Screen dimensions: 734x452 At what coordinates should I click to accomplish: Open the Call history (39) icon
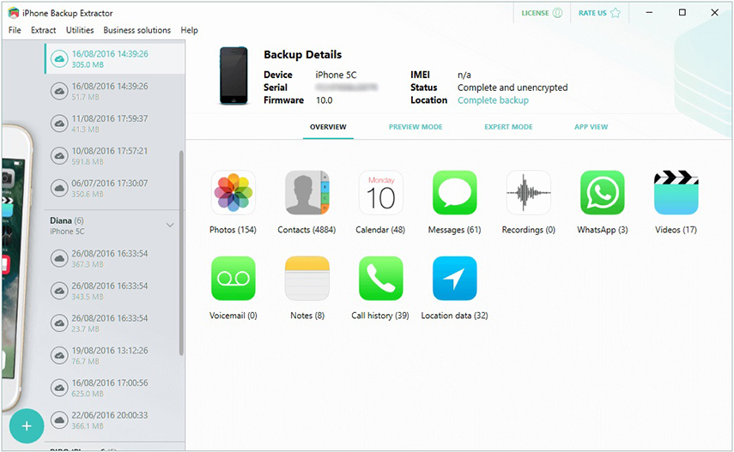click(380, 279)
